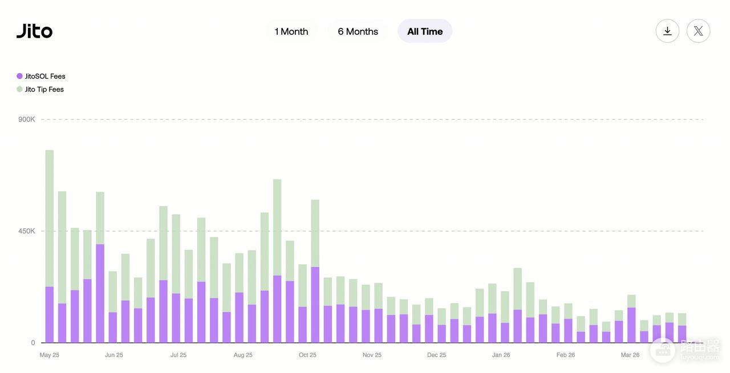Click the Jul 25 axis label
Screen dimensions: 730x373
click(x=179, y=355)
